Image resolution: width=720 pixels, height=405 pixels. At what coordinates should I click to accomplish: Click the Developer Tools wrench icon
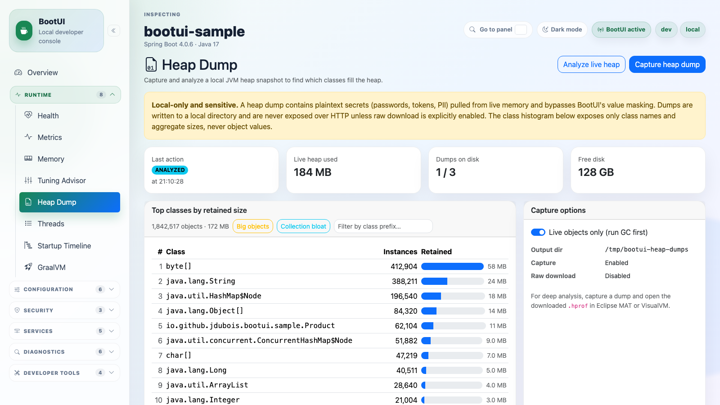pyautogui.click(x=17, y=373)
